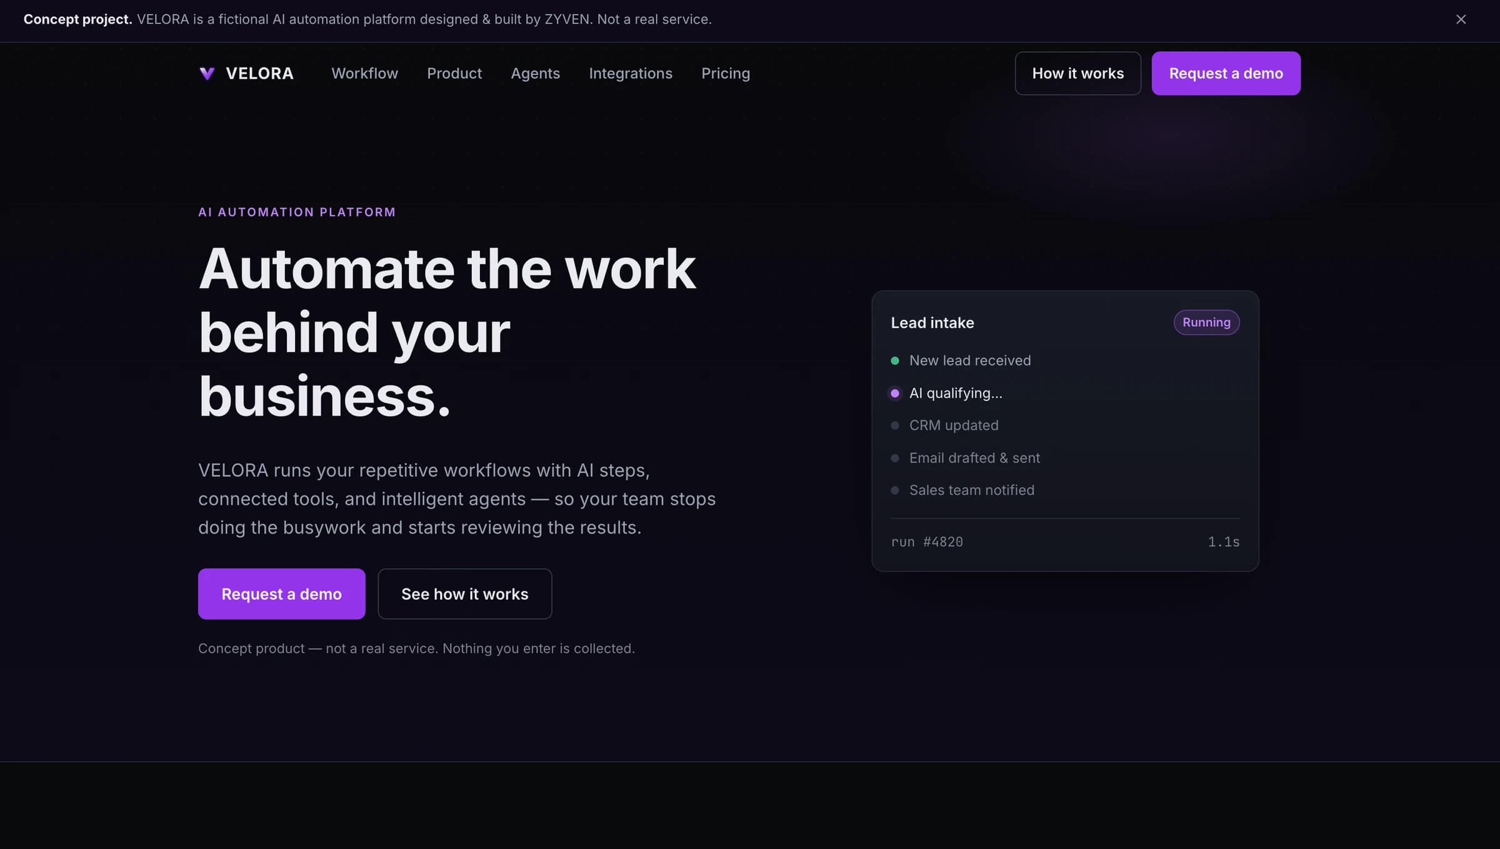The image size is (1500, 849).
Task: Click the dot beside Sales team notified
Action: click(x=894, y=490)
